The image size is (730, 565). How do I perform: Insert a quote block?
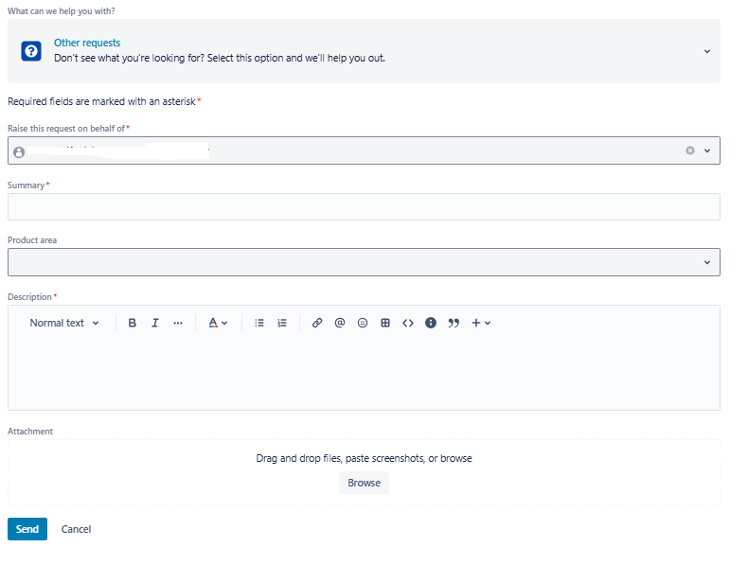tap(454, 323)
